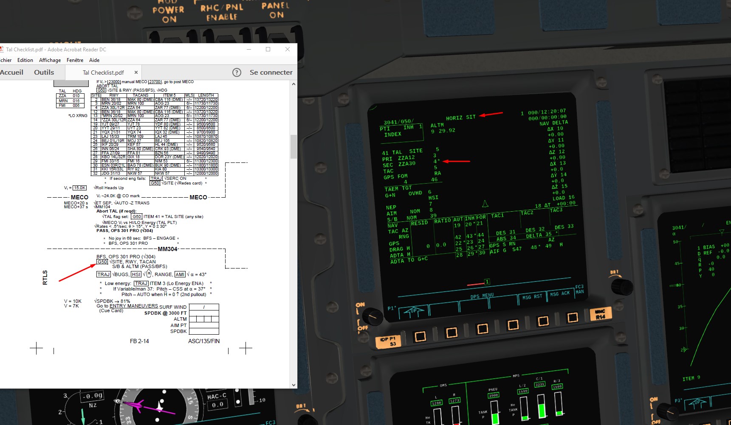The height and width of the screenshot is (425, 731).
Task: Click the 'ADTA TO G+C' line
Action: click(409, 260)
